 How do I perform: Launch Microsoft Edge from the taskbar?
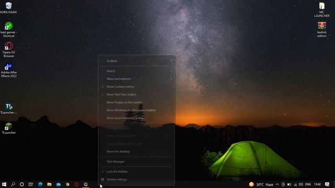(x=40, y=184)
